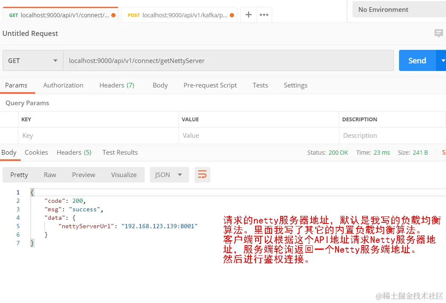Click the request URL input field
Screen dimensions: 446x303
pos(229,60)
